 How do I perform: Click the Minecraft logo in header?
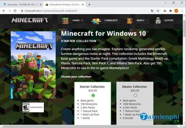click(30, 20)
